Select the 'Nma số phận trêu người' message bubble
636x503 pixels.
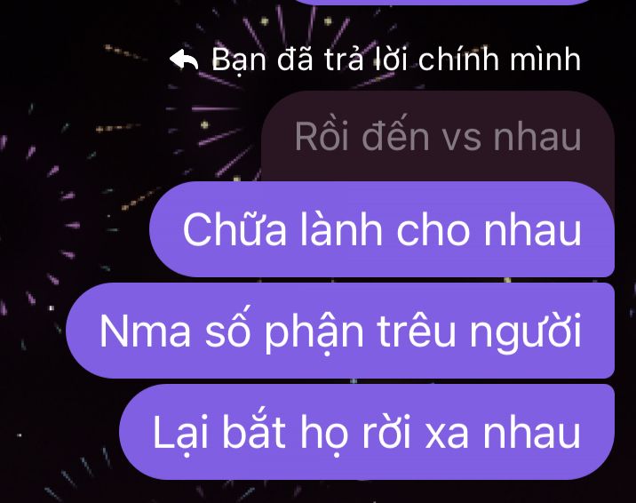point(340,331)
